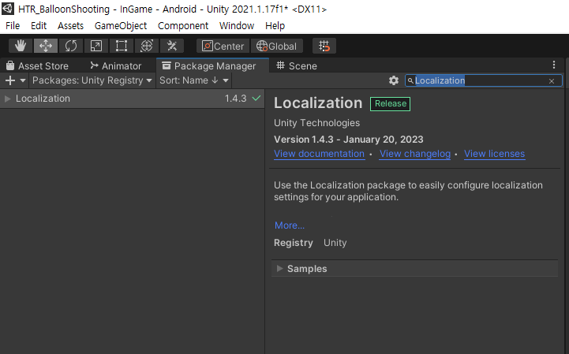Select the Transform tool
This screenshot has height=354, width=569.
click(147, 46)
